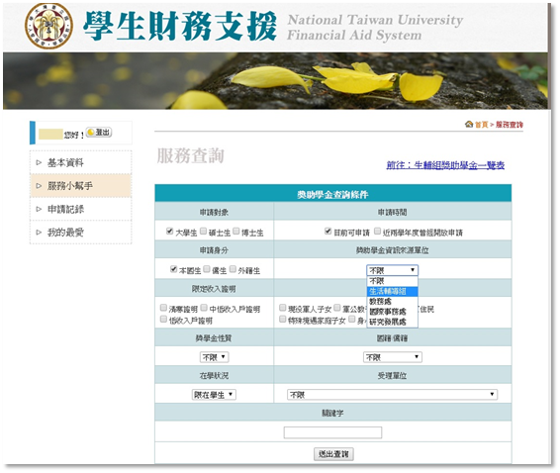Check the 清寒證明 checkbox
Image resolution: width=560 pixels, height=473 pixels.
coord(163,308)
